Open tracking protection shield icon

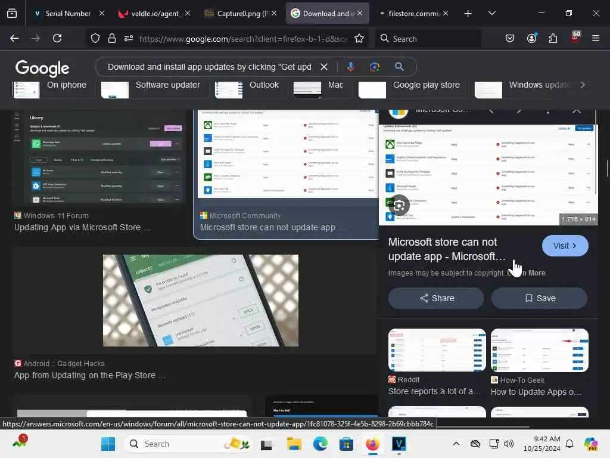coord(95,38)
